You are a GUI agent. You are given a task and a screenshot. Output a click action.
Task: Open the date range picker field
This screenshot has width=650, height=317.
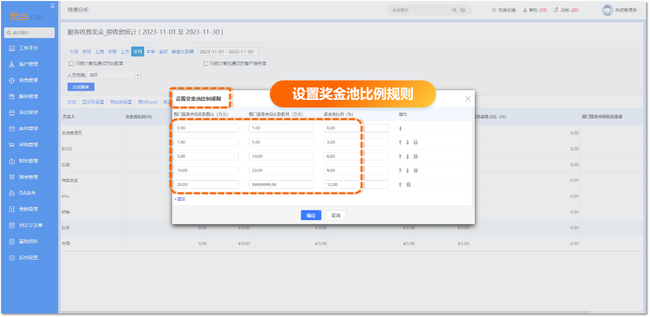tap(228, 52)
